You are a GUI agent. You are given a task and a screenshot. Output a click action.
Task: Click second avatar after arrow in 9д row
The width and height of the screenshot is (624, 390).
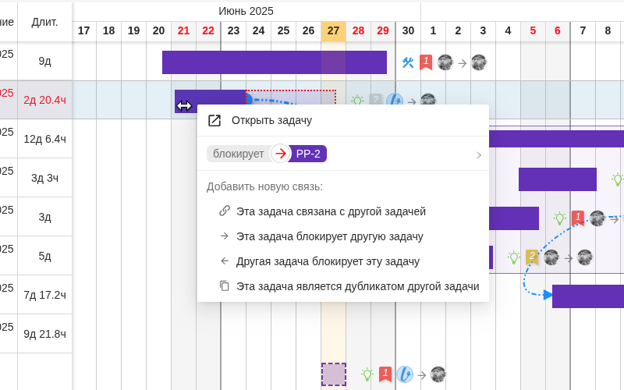coord(479,62)
